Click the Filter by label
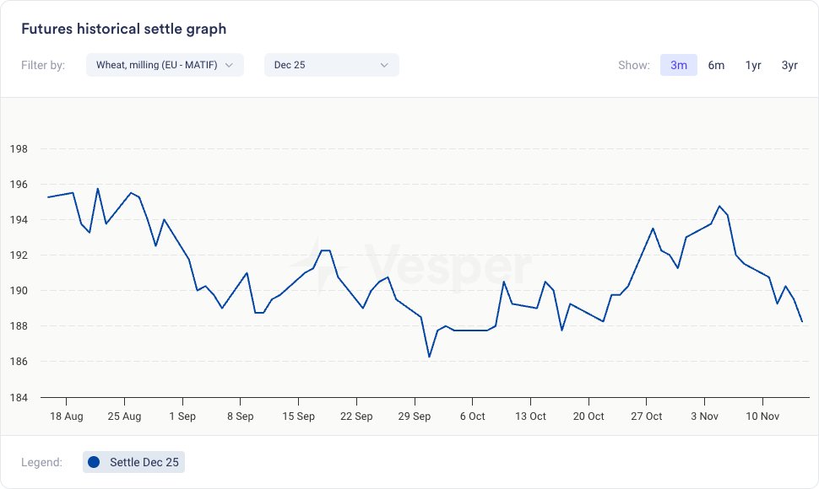The width and height of the screenshot is (819, 489). pos(43,65)
